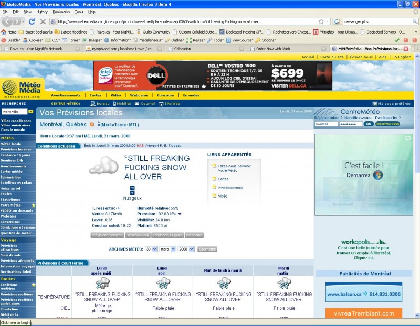Click the Prévisions horaires button below conditions
Image resolution: width=420 pixels, height=326 pixels.
tap(107, 235)
